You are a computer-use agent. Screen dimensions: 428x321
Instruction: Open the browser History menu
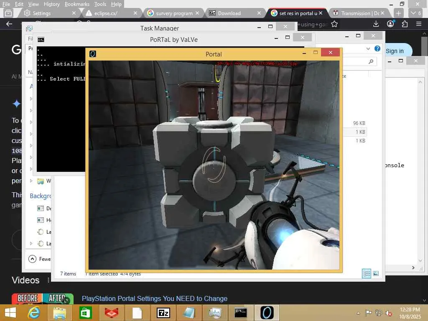[51, 4]
